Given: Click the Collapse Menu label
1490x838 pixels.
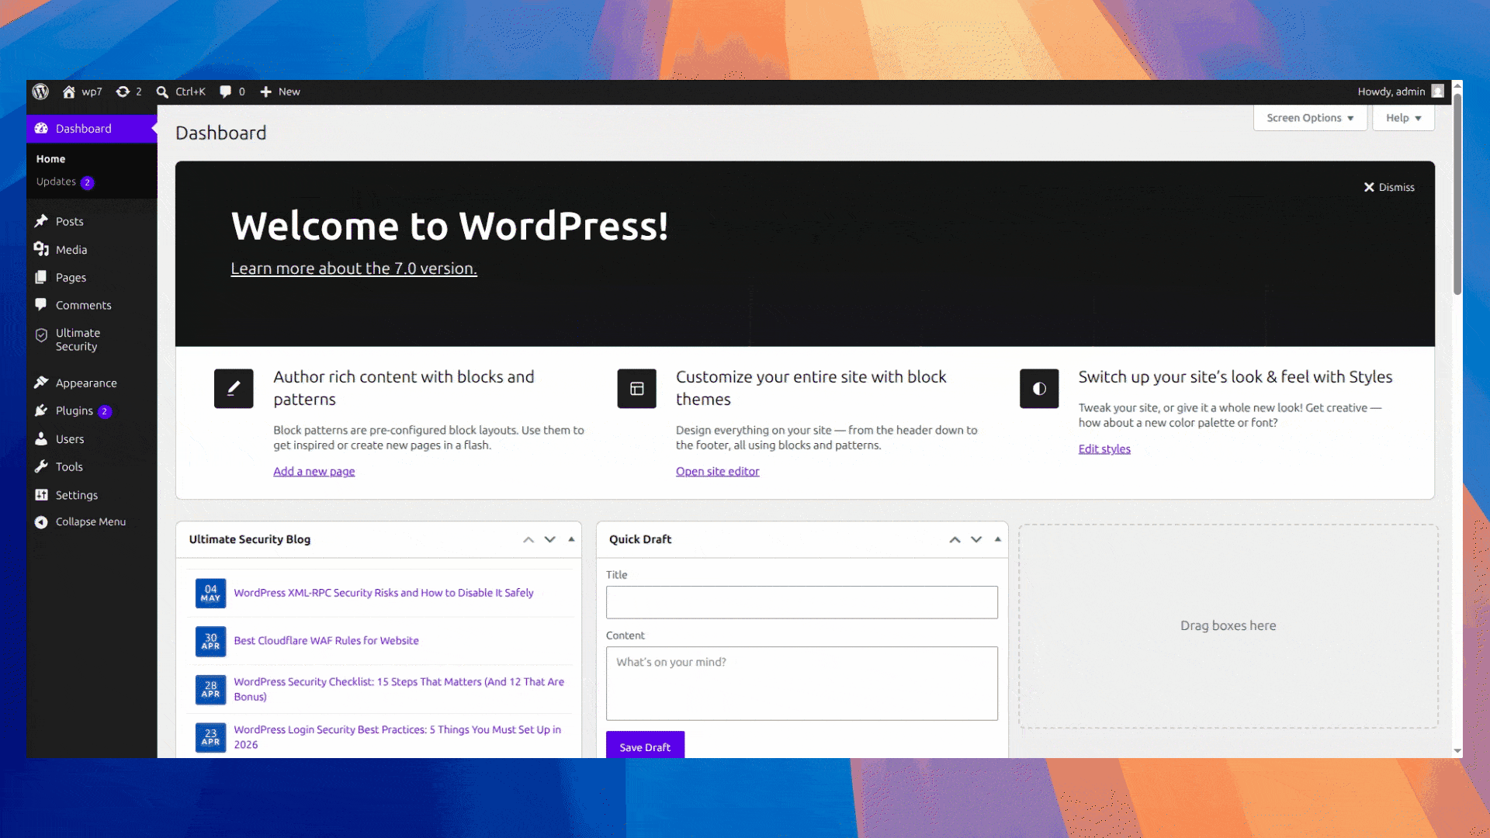Looking at the screenshot, I should pos(91,522).
